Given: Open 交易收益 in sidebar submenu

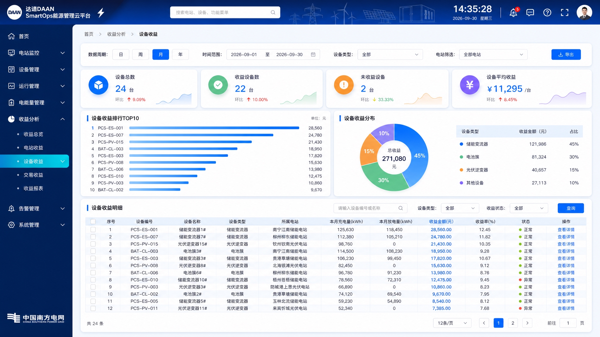Looking at the screenshot, I should point(33,175).
